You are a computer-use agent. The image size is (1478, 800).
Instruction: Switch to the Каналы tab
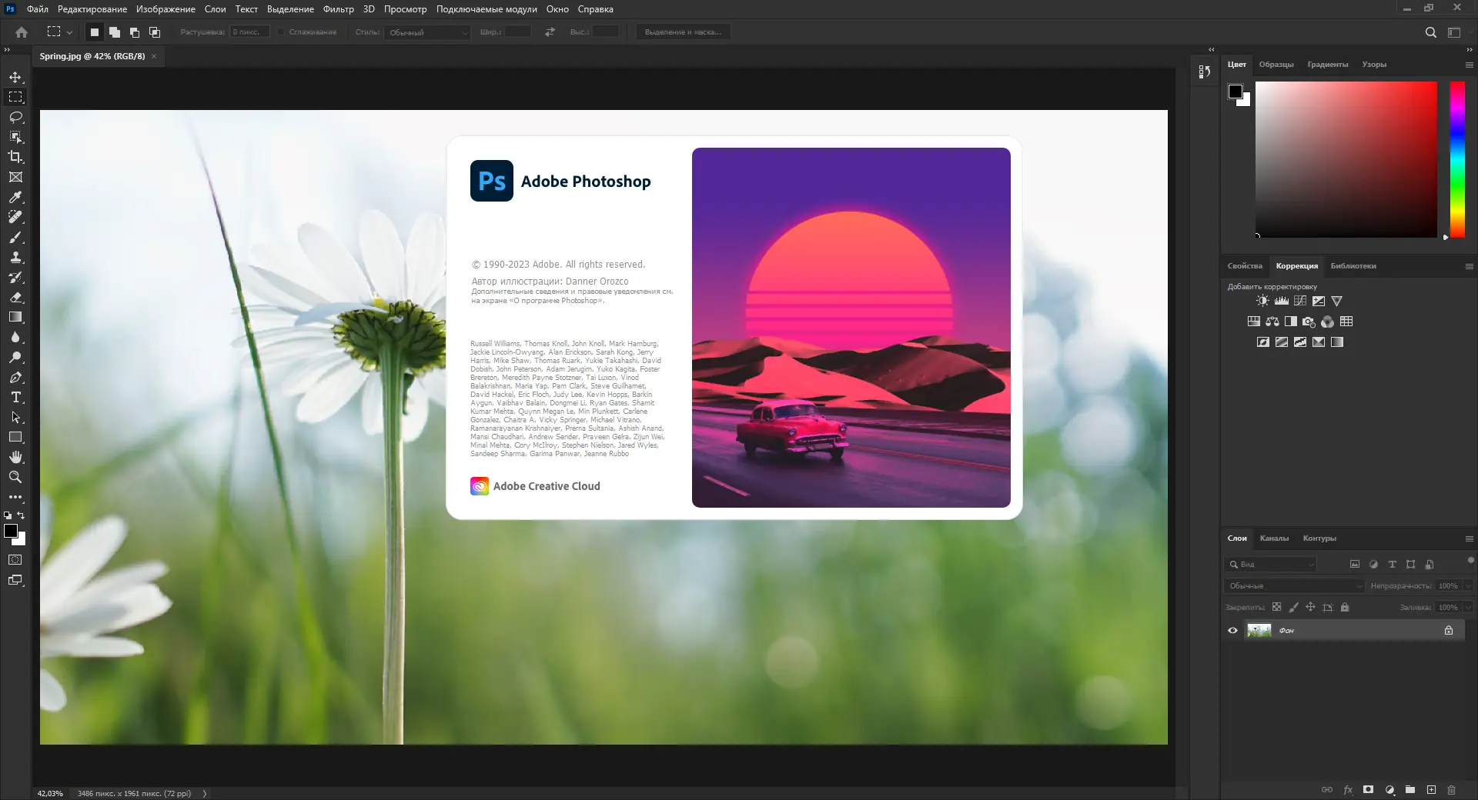(1275, 538)
